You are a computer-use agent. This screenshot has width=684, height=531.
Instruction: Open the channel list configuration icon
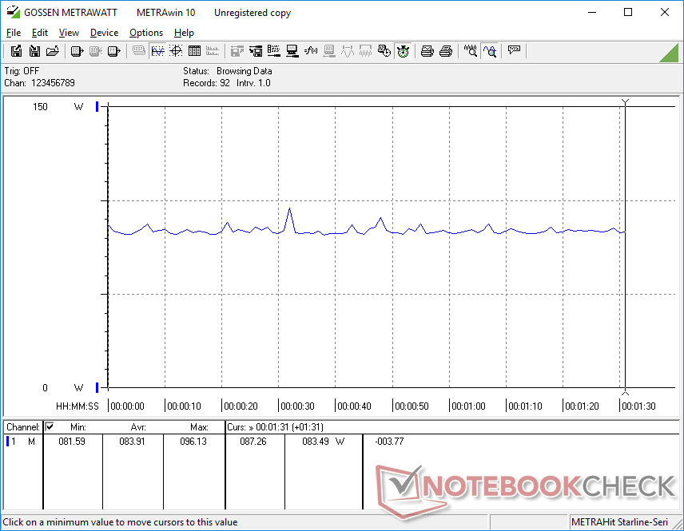pyautogui.click(x=273, y=51)
